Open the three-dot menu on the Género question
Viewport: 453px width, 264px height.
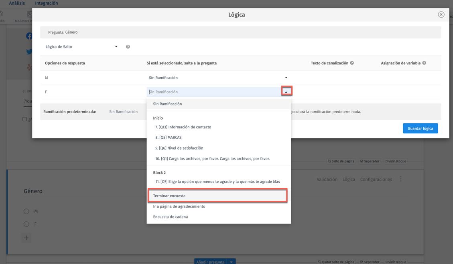[401, 179]
